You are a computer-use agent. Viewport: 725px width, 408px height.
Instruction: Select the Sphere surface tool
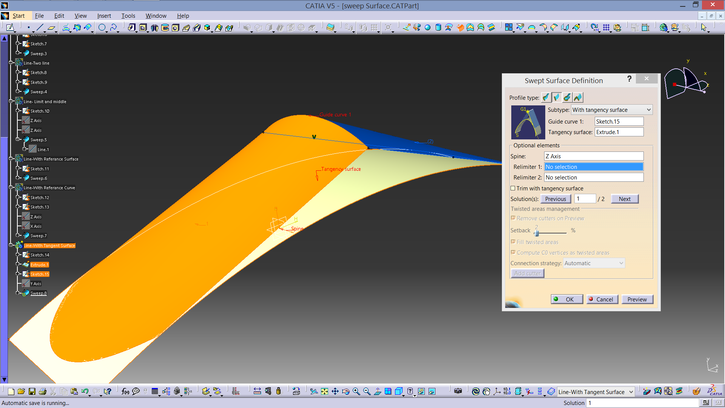[427, 27]
